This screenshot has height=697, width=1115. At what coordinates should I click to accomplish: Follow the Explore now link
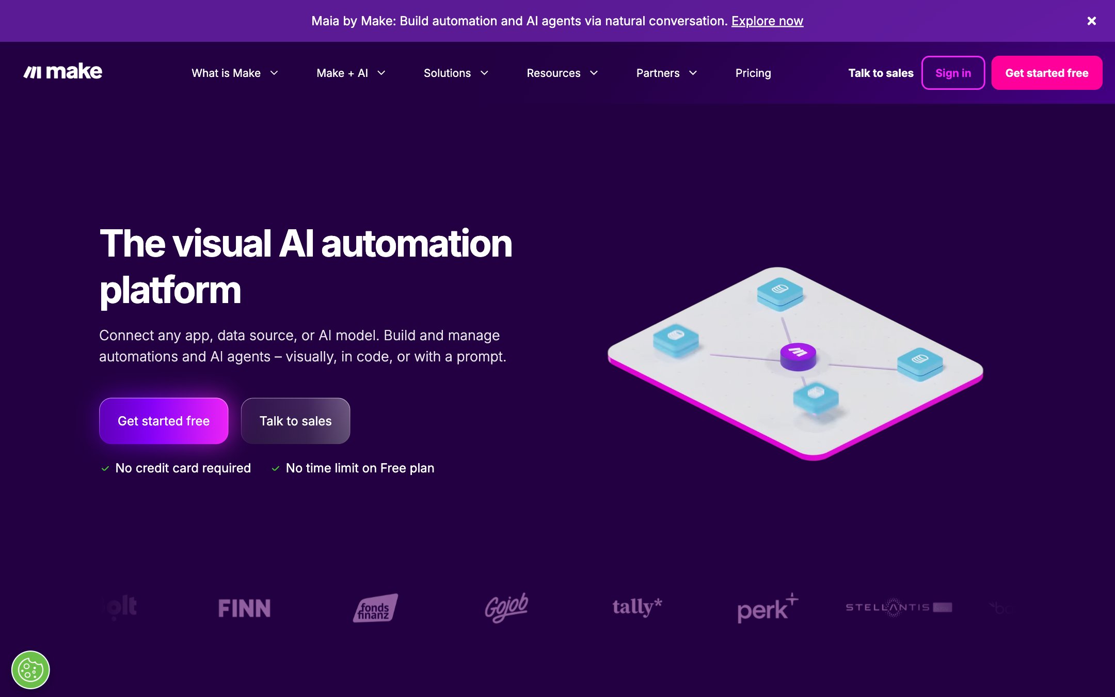(x=767, y=21)
